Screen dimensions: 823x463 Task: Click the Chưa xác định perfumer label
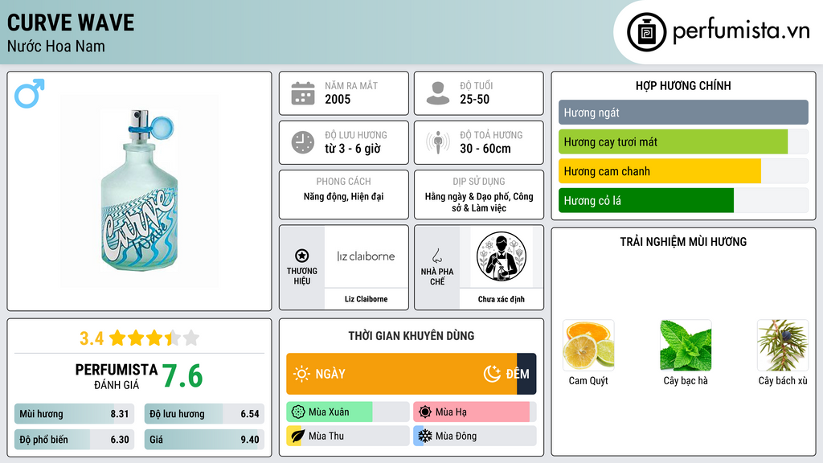click(502, 299)
